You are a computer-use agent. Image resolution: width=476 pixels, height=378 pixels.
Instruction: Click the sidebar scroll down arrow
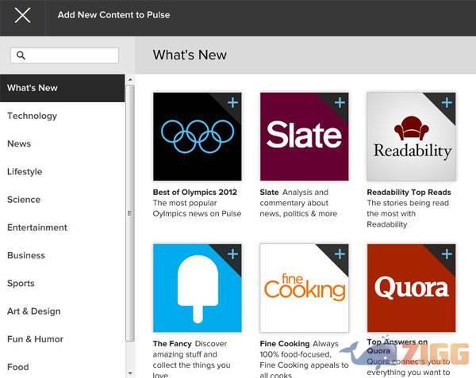[130, 373]
